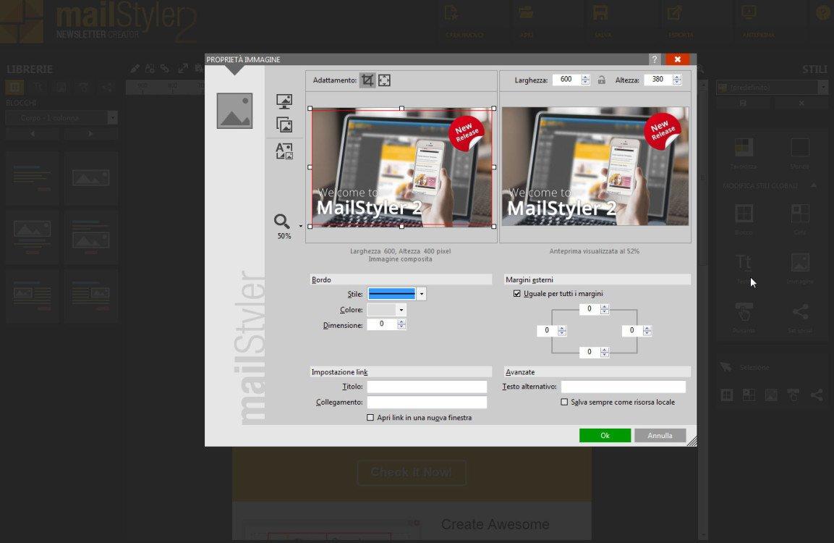Click the Testo alternativo field

(624, 387)
